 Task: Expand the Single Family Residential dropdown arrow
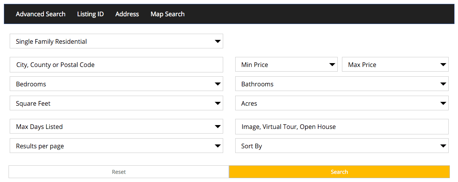point(218,41)
